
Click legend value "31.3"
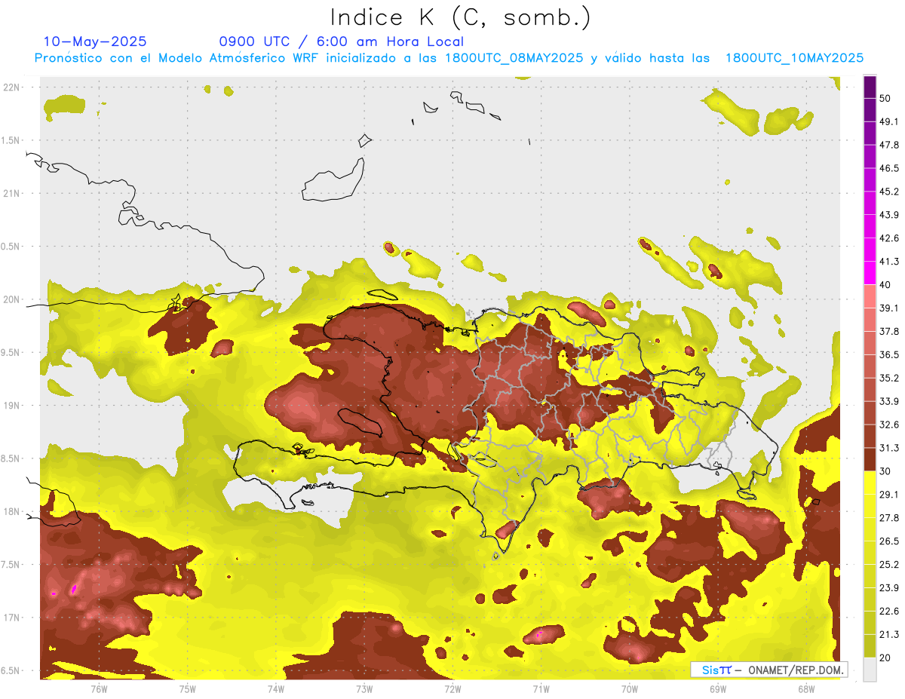[889, 448]
